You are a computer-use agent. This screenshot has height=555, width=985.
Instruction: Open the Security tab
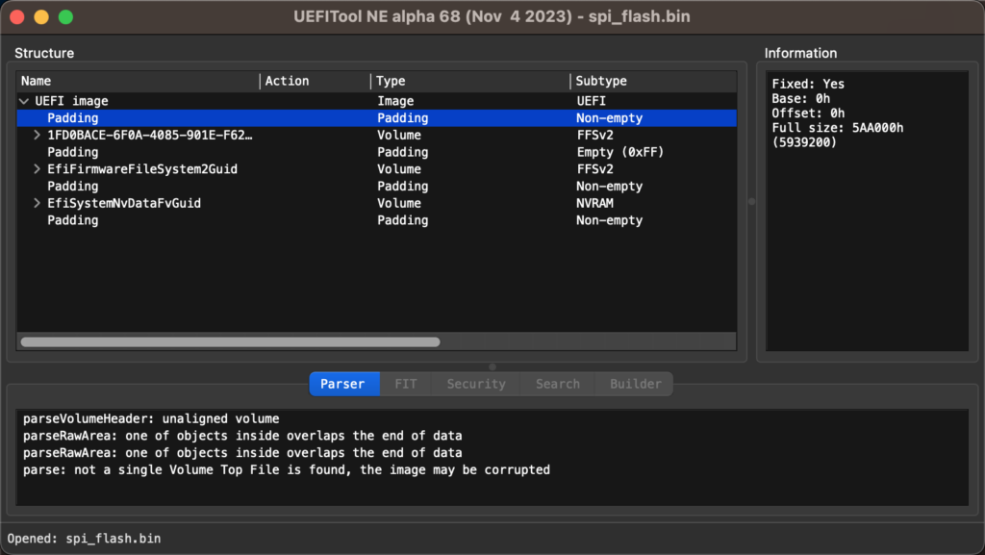[475, 384]
